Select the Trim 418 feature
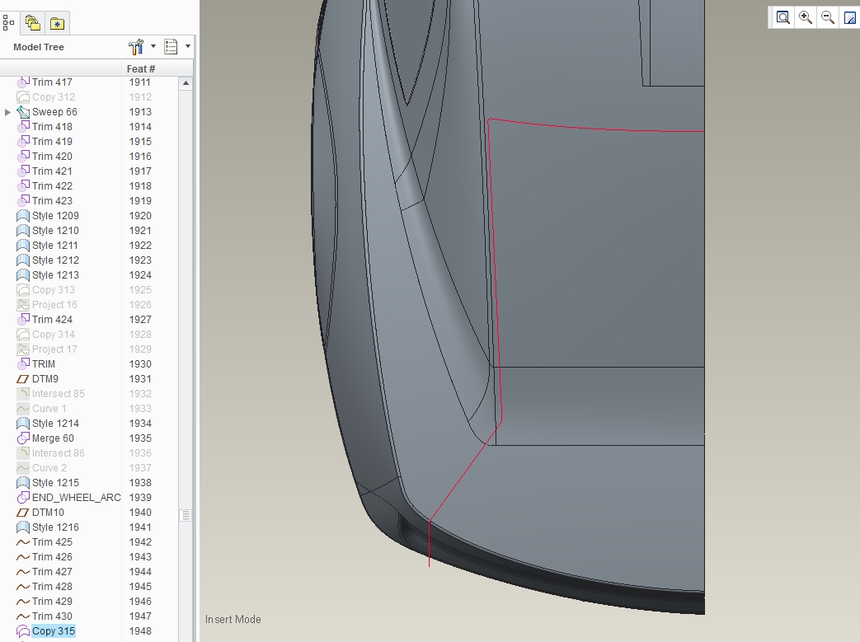The image size is (860, 642). point(52,127)
